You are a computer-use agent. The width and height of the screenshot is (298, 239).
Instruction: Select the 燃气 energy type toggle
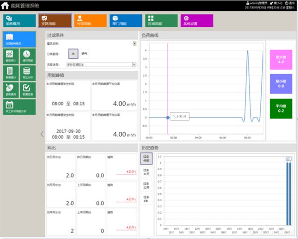[84, 54]
